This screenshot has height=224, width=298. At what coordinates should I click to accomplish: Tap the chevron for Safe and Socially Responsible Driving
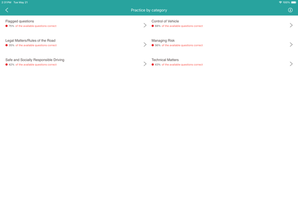click(145, 64)
